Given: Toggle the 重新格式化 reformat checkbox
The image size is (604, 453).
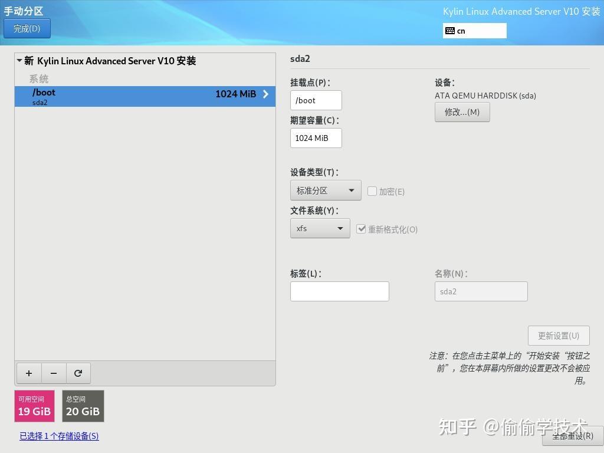Looking at the screenshot, I should [362, 229].
